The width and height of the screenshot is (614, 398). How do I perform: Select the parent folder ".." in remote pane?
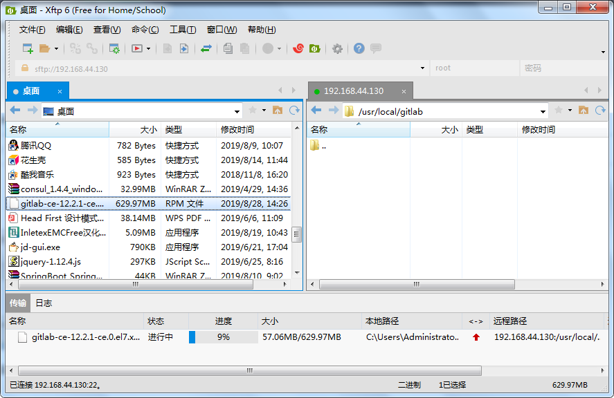coord(318,145)
